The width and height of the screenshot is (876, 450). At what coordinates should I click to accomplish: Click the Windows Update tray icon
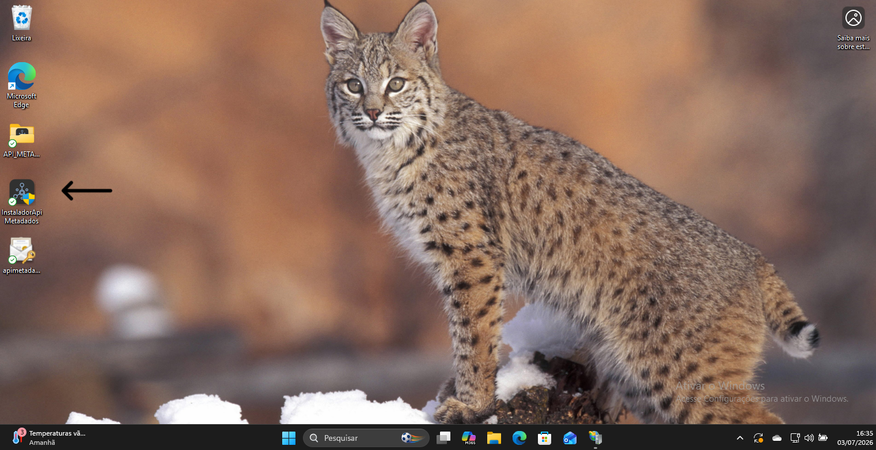[759, 438]
